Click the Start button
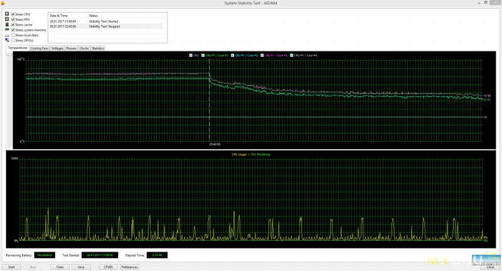 click(11, 267)
